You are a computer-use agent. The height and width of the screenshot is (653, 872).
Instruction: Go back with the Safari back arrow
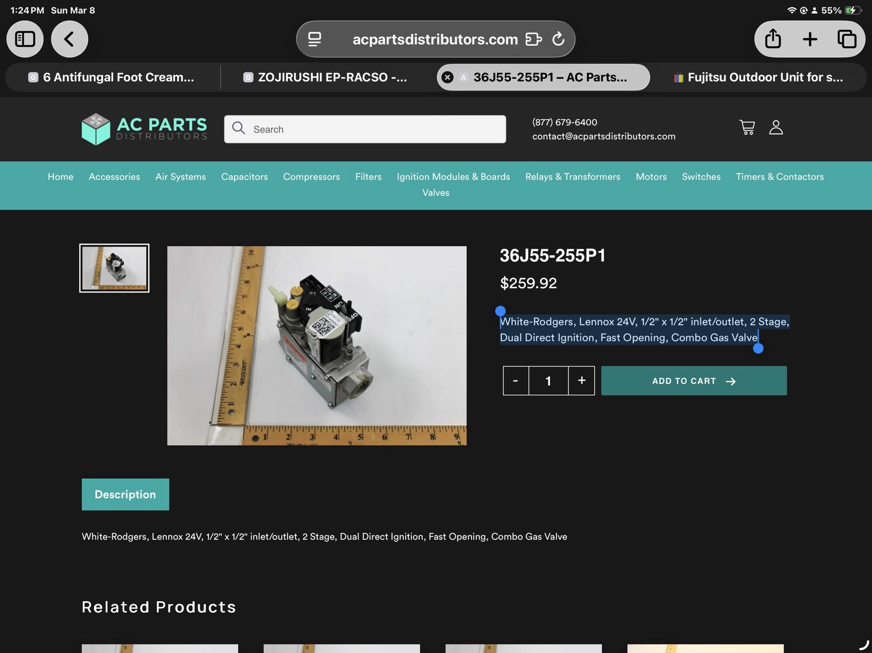(x=69, y=39)
